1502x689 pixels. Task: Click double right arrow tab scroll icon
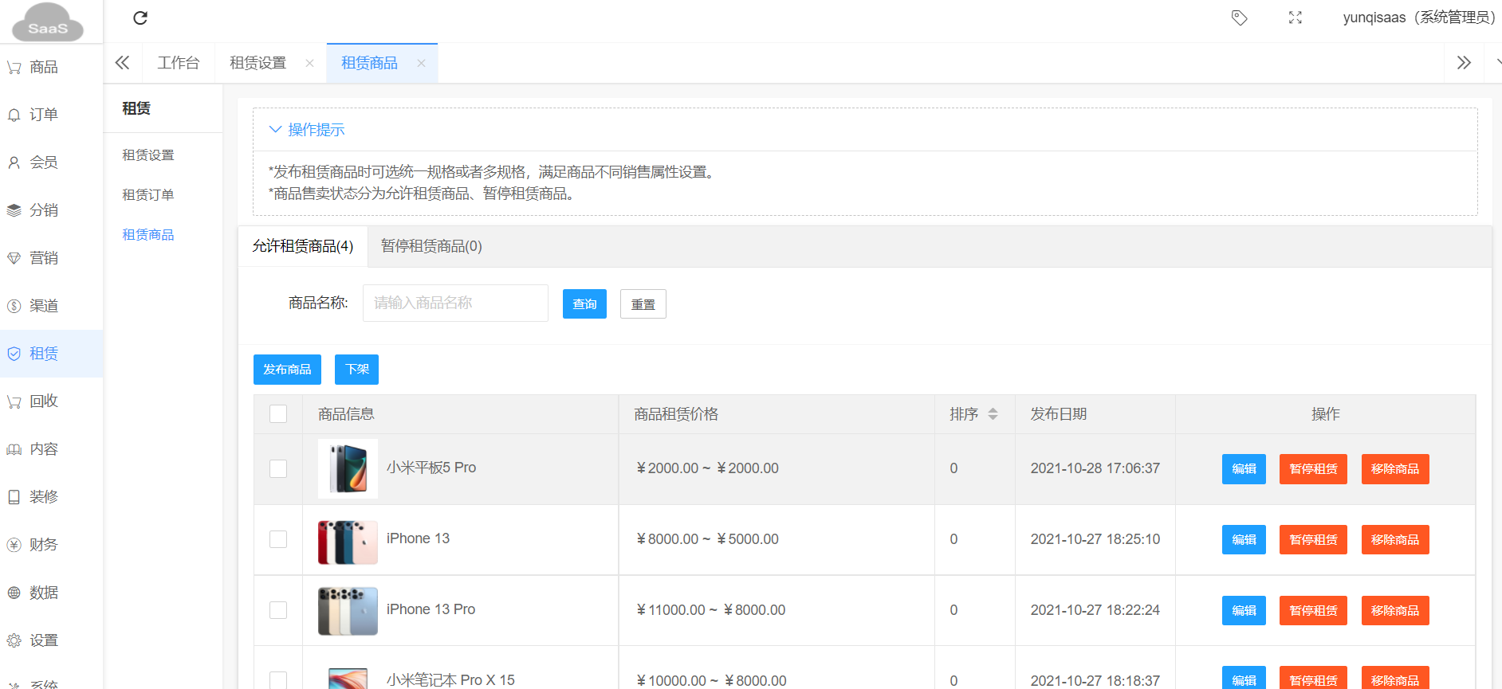point(1464,63)
